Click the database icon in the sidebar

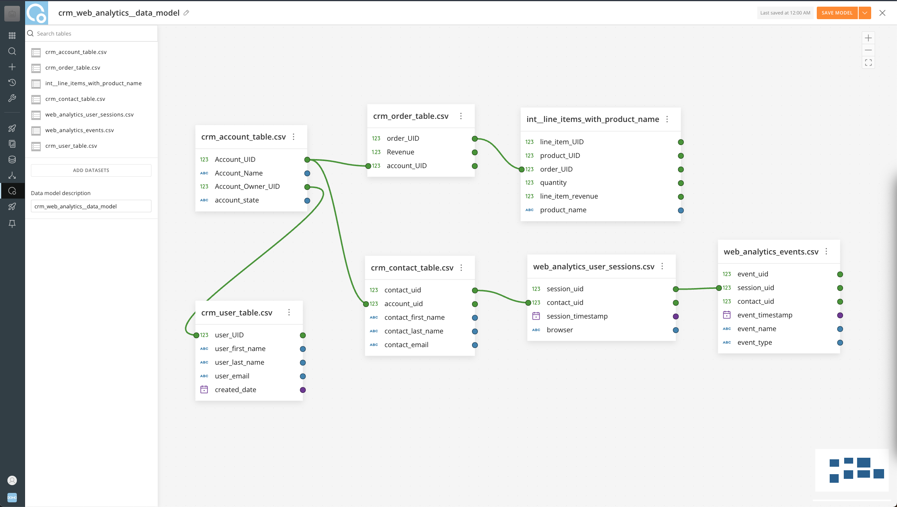pos(12,159)
